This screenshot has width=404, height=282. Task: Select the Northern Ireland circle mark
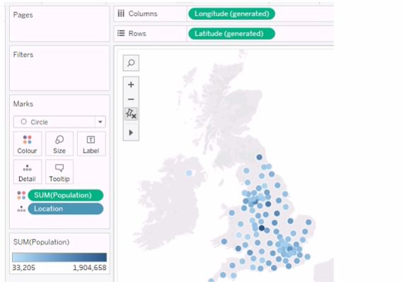click(x=189, y=173)
